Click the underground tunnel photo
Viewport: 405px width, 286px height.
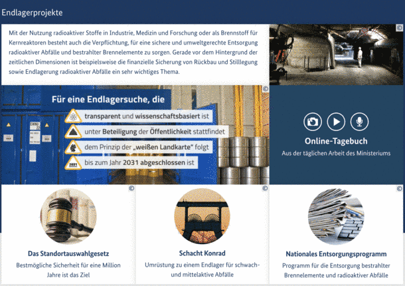point(336,55)
